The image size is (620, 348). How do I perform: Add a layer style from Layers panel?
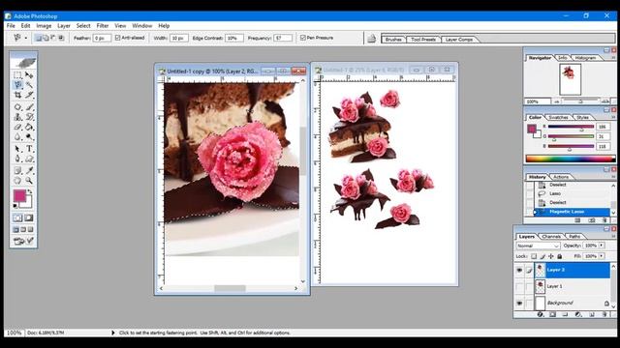pyautogui.click(x=541, y=314)
